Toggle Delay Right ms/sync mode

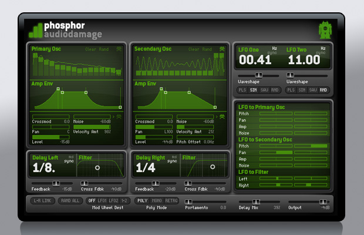click(172, 159)
